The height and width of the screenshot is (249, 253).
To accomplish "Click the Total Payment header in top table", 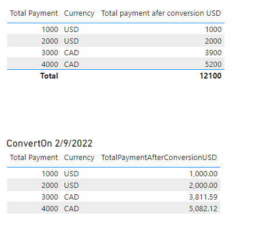I will tap(34, 13).
